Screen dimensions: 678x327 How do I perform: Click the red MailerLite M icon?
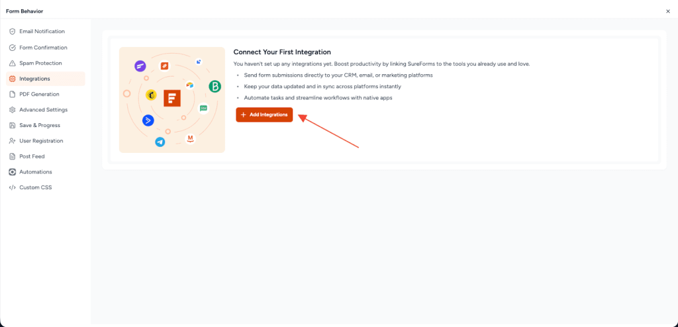(x=190, y=138)
